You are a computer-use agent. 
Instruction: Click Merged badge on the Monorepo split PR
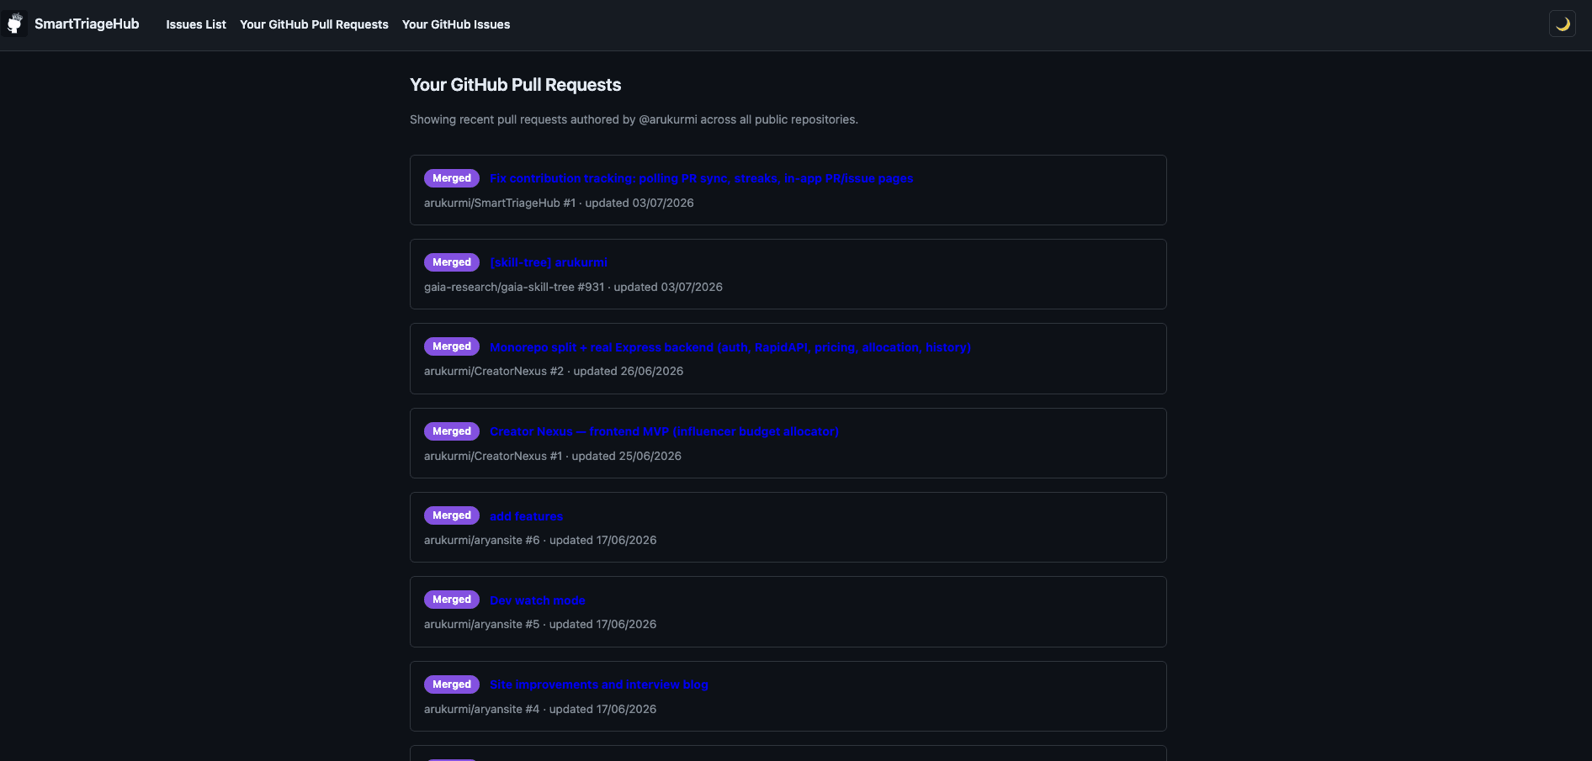click(452, 346)
